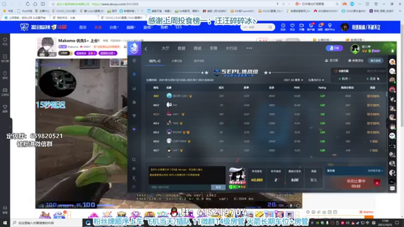Switch to the 选手守则 sub-tab

click(199, 61)
